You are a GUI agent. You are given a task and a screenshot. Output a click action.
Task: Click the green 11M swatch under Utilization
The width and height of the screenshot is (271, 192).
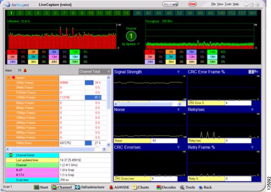point(75,52)
